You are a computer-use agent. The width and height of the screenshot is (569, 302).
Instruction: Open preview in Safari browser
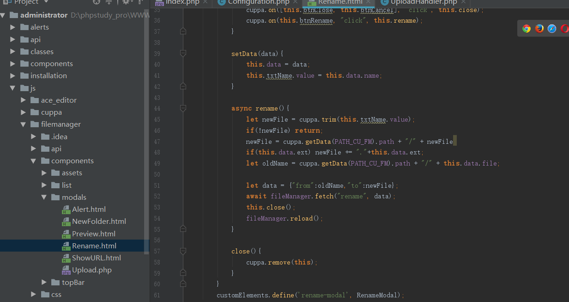[552, 29]
